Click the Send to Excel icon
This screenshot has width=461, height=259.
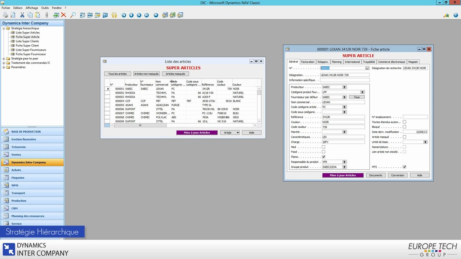pyautogui.click(x=173, y=15)
